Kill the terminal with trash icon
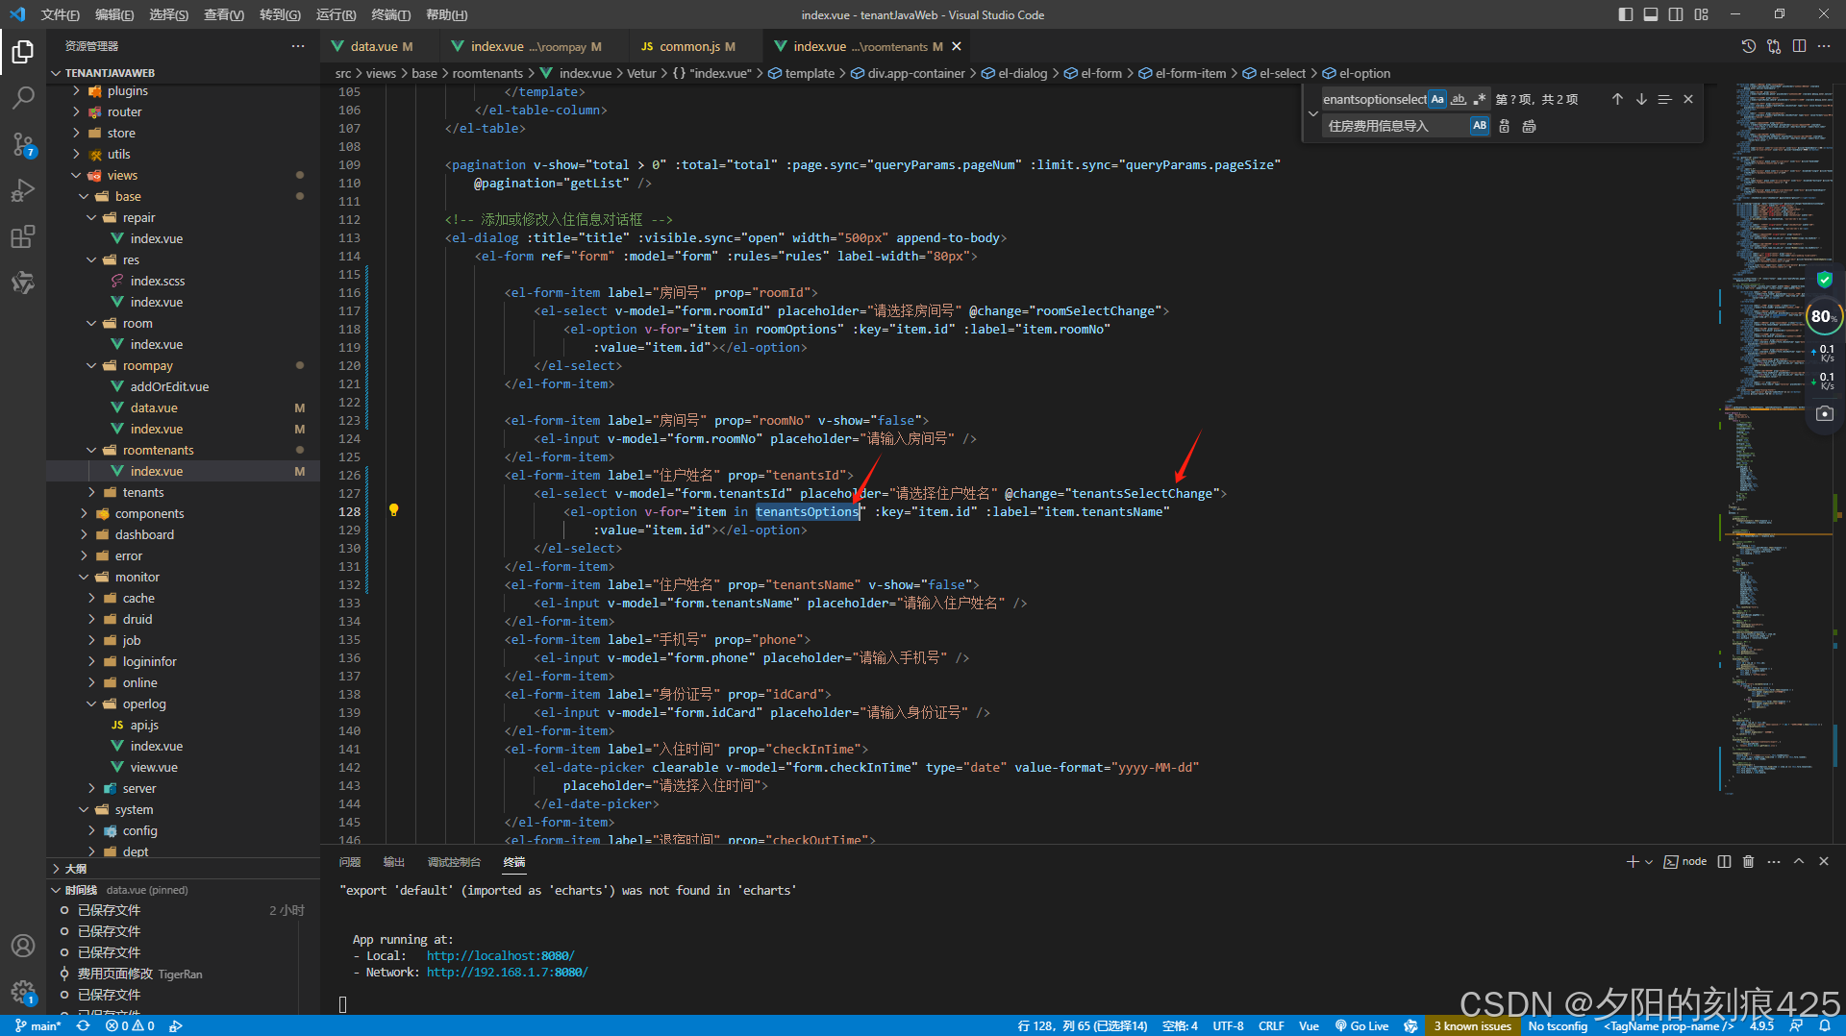The height and width of the screenshot is (1036, 1846). [x=1749, y=861]
